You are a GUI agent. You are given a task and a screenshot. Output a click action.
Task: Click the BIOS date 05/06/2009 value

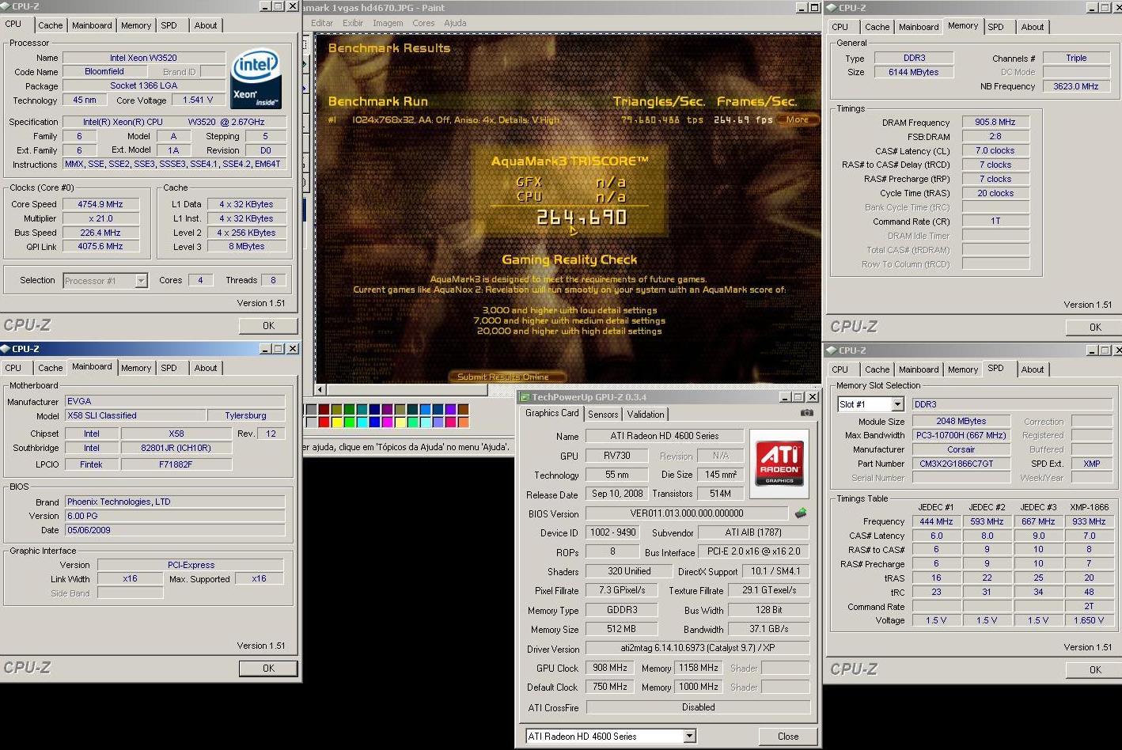point(175,530)
